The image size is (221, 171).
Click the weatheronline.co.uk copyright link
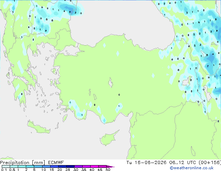tap(192, 168)
